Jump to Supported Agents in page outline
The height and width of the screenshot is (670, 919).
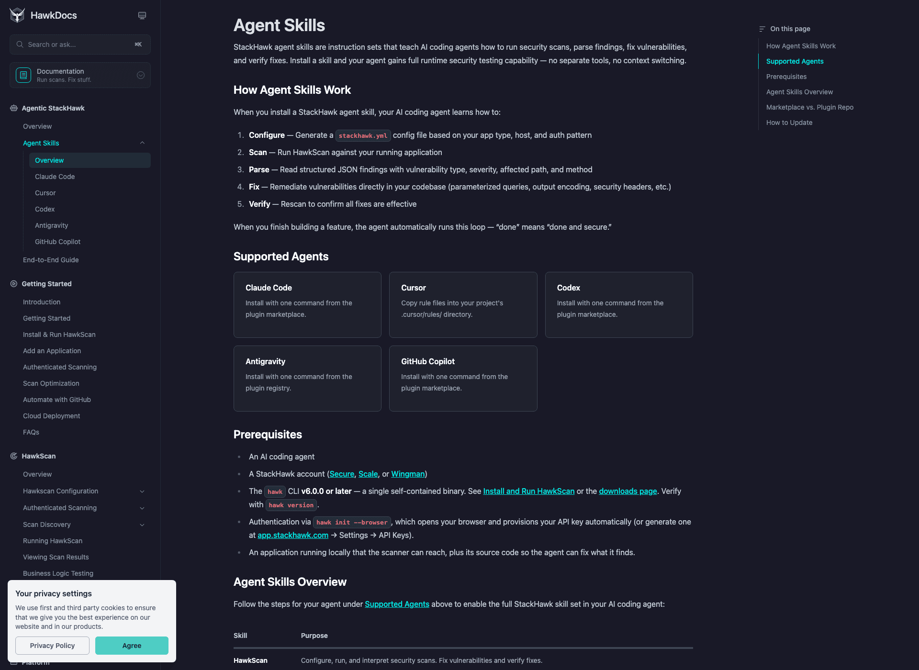(795, 61)
